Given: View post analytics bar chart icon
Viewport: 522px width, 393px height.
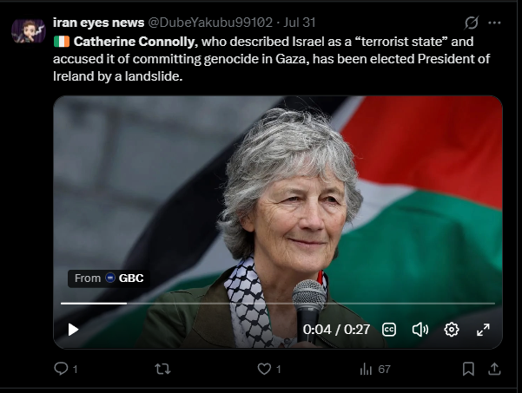Looking at the screenshot, I should click(366, 369).
